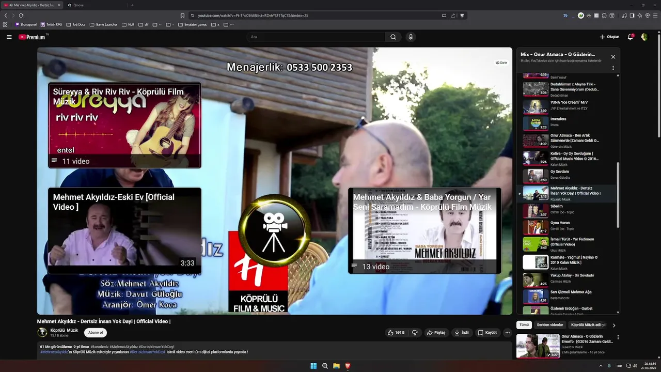This screenshot has height=372, width=661.
Task: Open the Leo AI sparkle icon
Action: (640, 16)
